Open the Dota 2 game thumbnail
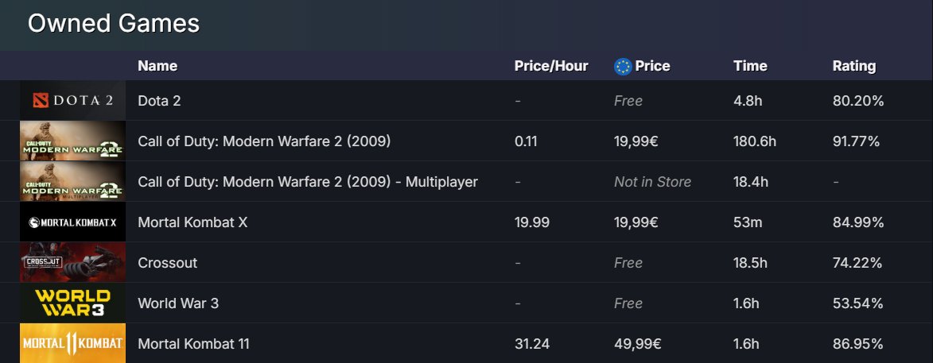The height and width of the screenshot is (363, 933). point(72,100)
